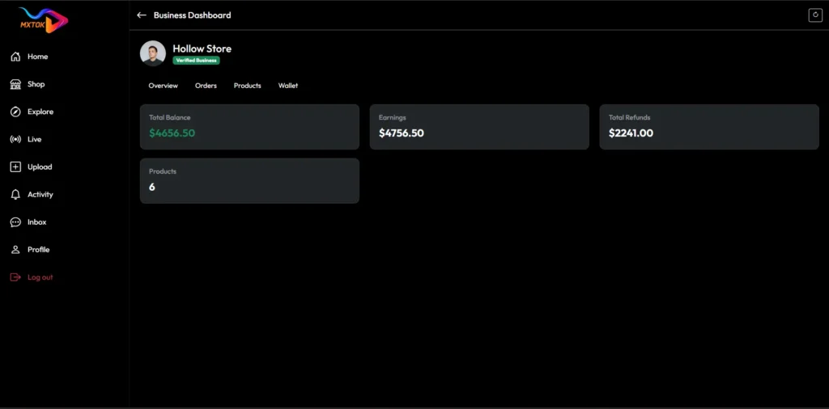Screen dimensions: 829x409
Task: Choose the Upload sidebar label
Action: 40,167
